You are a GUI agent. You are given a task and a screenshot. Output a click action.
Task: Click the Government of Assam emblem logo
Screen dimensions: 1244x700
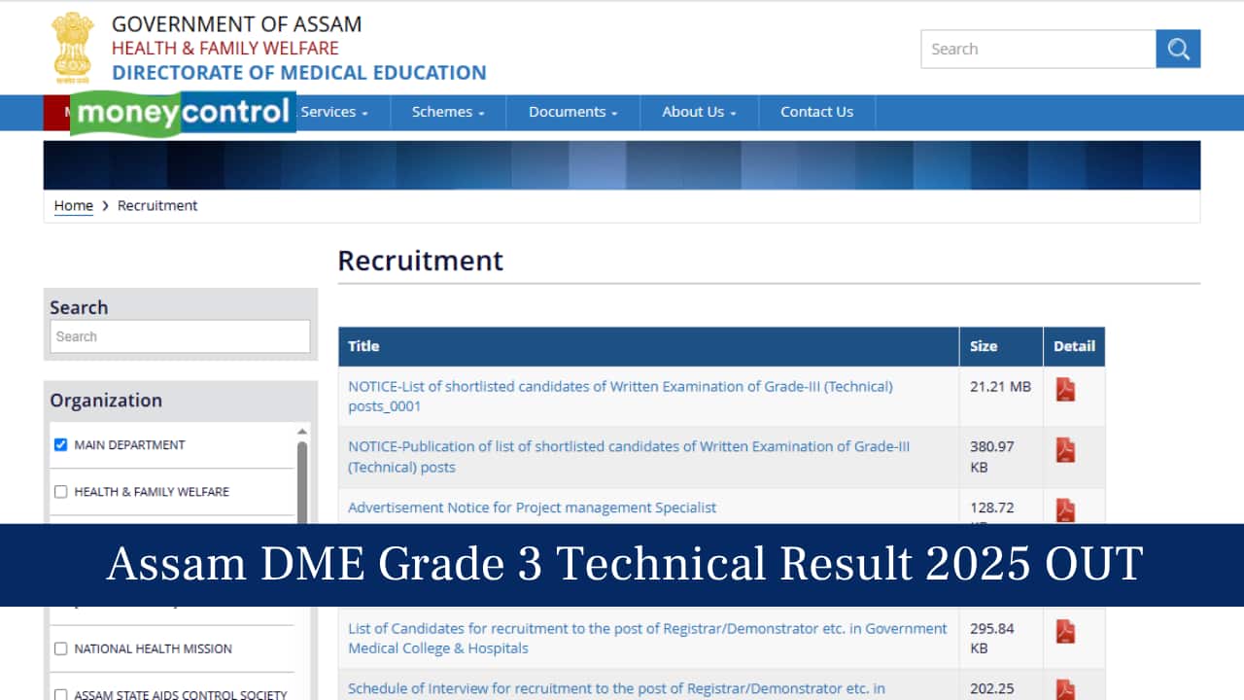click(73, 46)
